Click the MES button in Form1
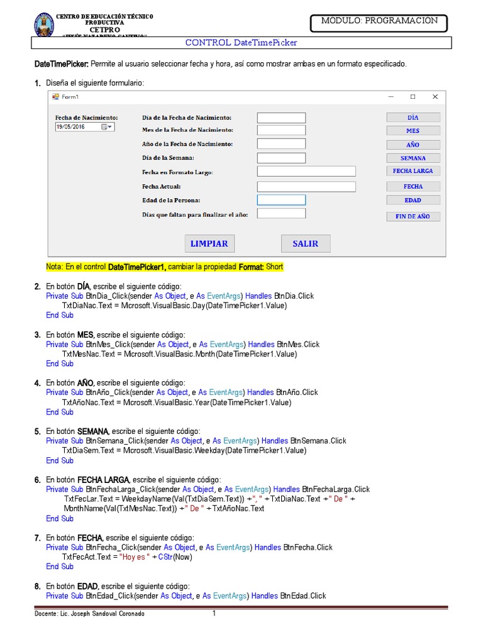Screen dimensions: 483x644 pyautogui.click(x=413, y=131)
